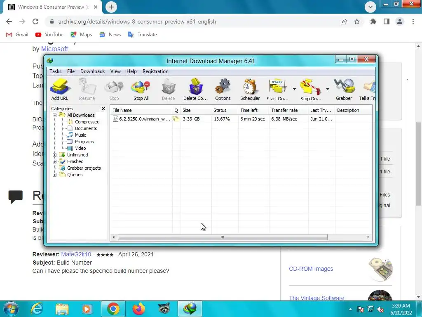
Task: Open the Downloads menu
Action: point(92,71)
